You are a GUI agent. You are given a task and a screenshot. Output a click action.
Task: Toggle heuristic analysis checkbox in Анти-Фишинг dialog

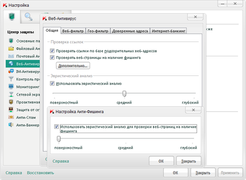point(56,126)
